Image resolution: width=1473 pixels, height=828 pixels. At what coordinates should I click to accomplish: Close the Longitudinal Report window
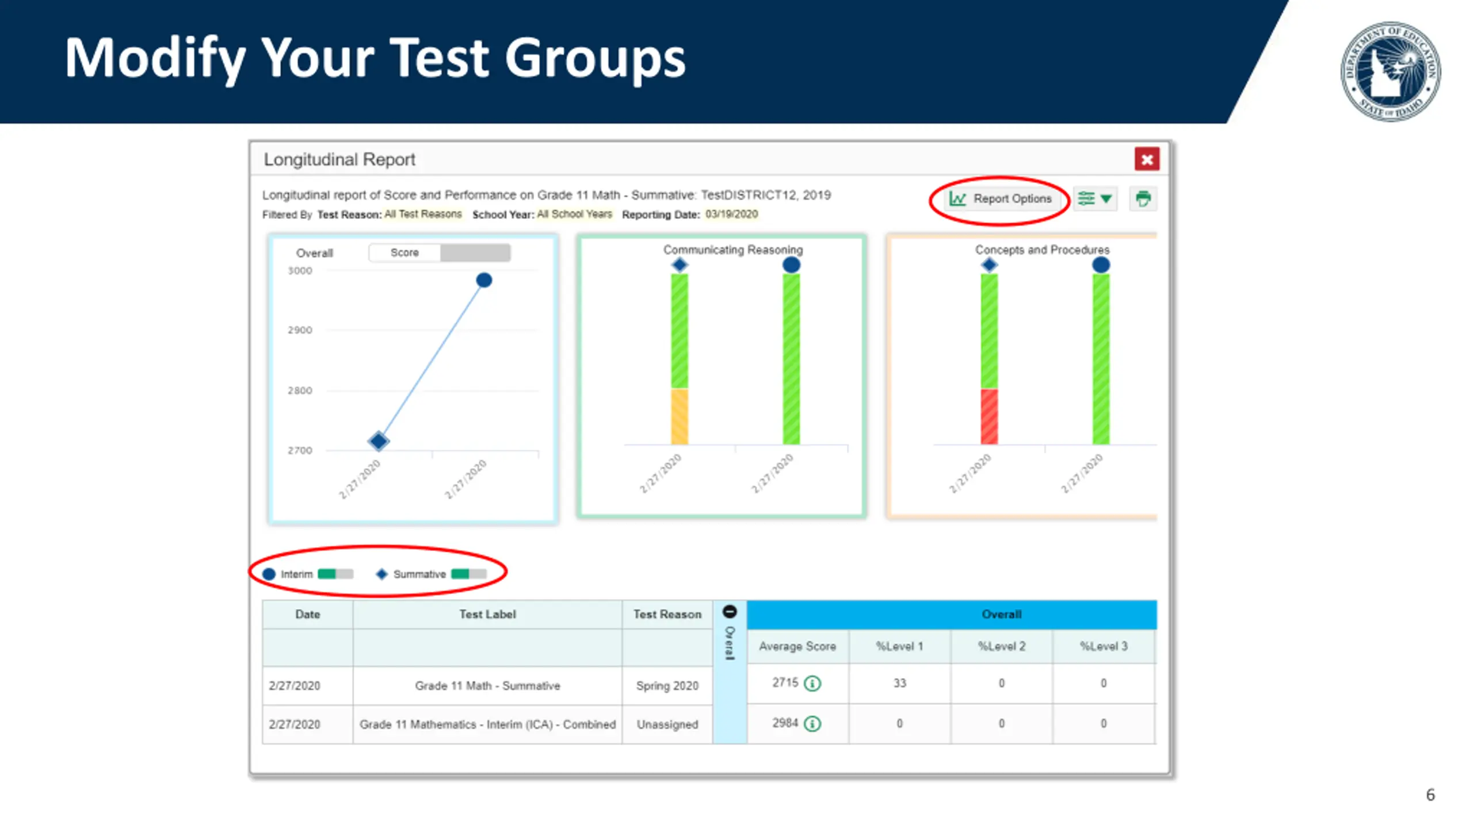(1146, 159)
